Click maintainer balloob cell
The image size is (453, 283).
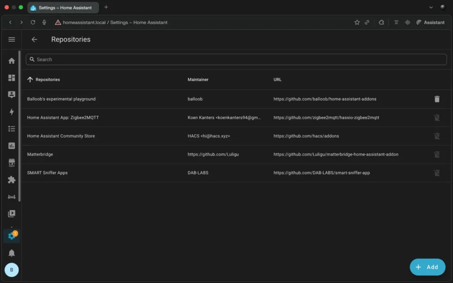click(x=195, y=99)
